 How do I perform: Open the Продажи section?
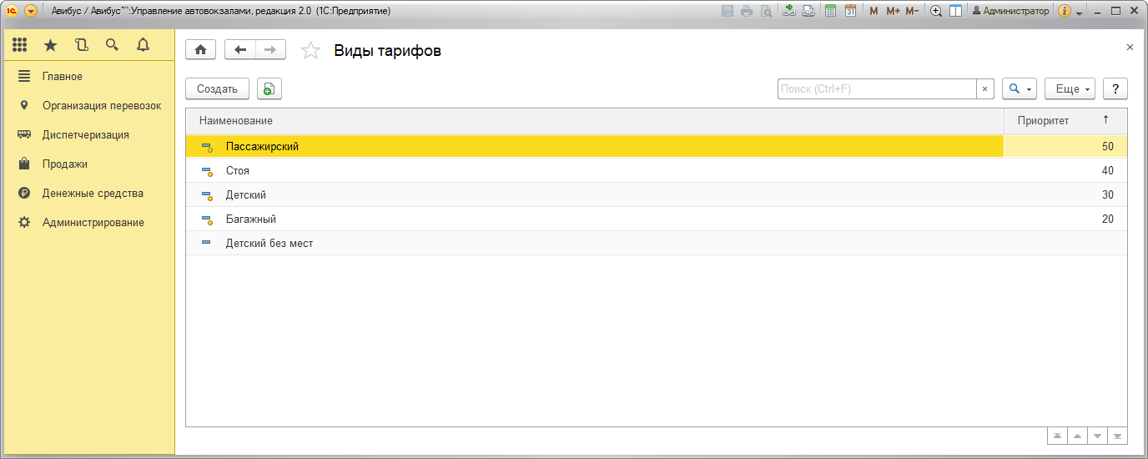coord(65,164)
